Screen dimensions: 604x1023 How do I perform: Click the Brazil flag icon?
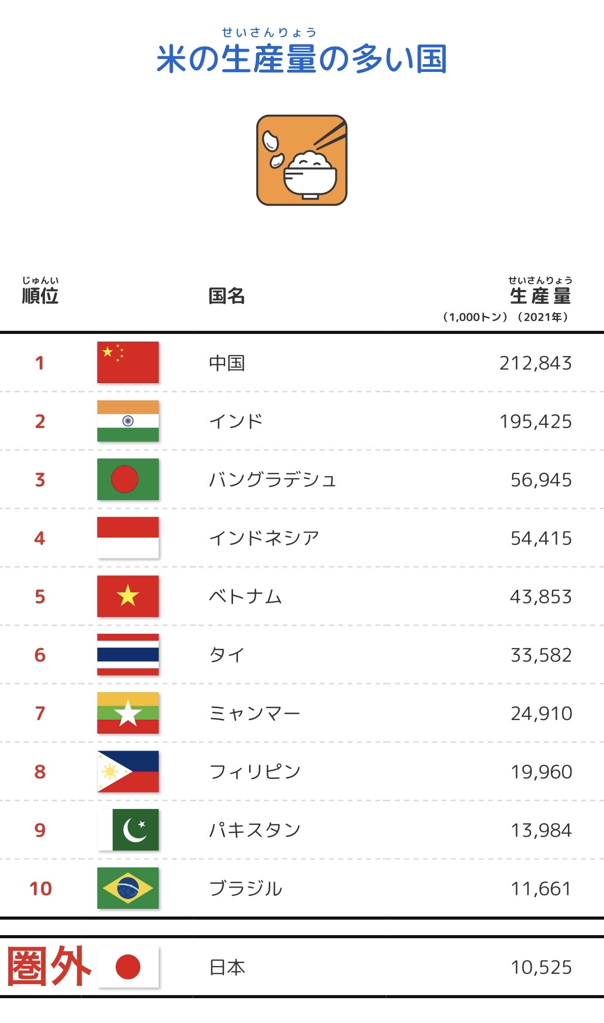(x=128, y=888)
